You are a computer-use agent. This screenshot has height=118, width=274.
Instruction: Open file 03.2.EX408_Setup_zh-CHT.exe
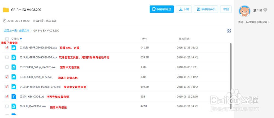[38, 67]
